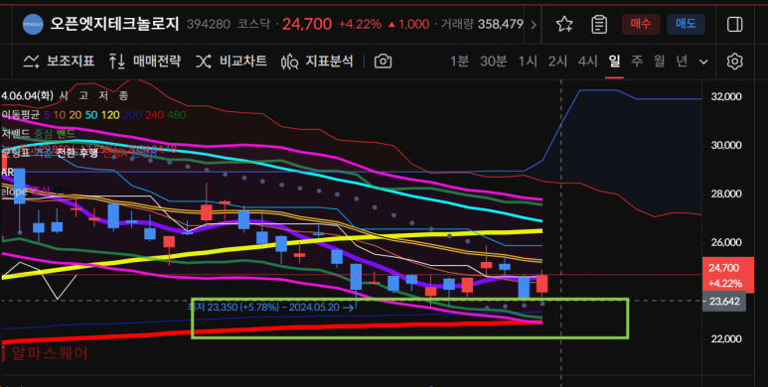The width and height of the screenshot is (768, 387).
Task: Click the 28,000 price axis label
Action: click(x=726, y=194)
